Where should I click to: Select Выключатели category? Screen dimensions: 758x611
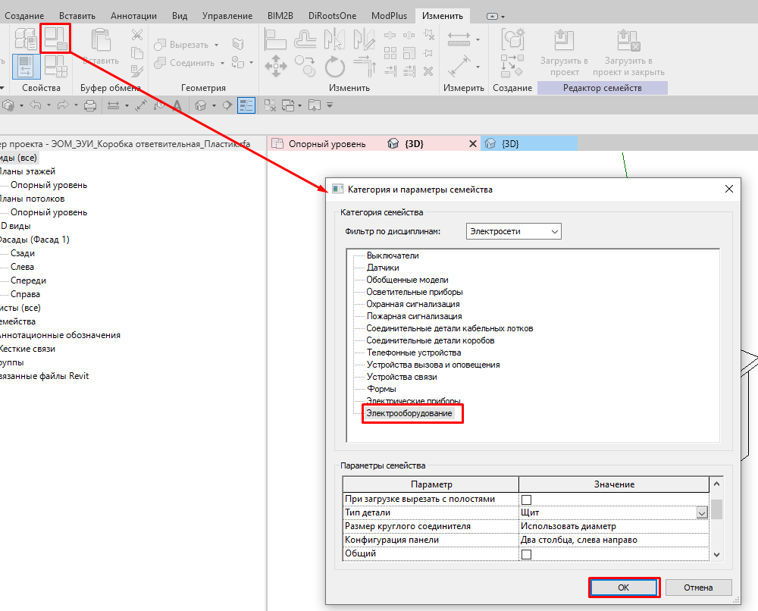pyautogui.click(x=393, y=255)
